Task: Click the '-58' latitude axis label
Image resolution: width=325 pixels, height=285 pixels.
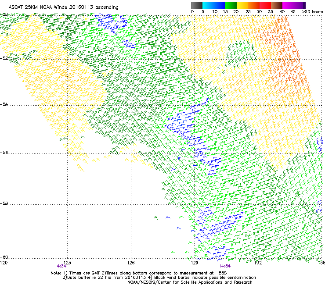Action: click(x=4, y=203)
